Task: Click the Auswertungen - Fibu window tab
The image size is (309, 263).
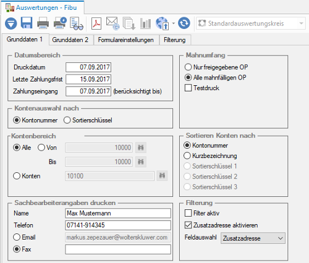Action: [42, 8]
